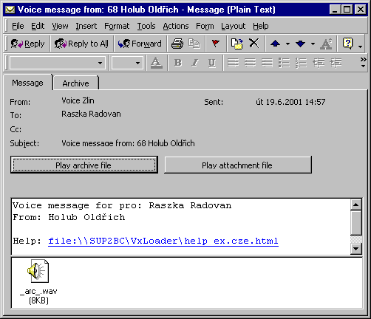Open dropdown arrow beside Next Item
The height and width of the screenshot is (319, 371).
[313, 44]
